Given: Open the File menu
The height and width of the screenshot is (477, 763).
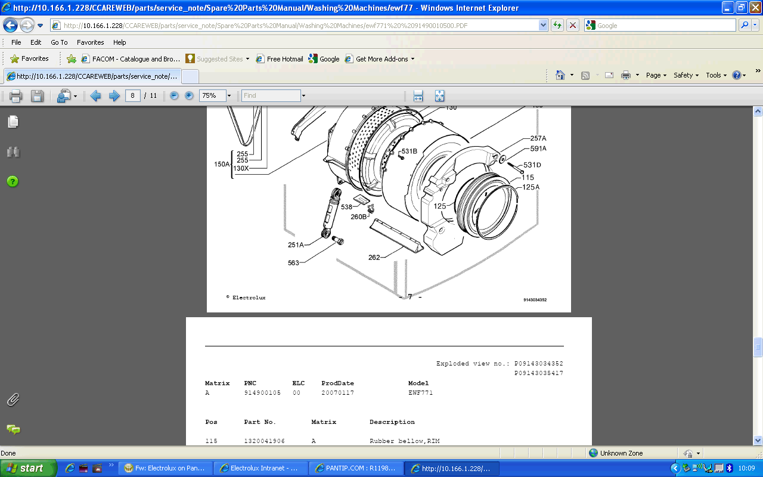Looking at the screenshot, I should (16, 42).
